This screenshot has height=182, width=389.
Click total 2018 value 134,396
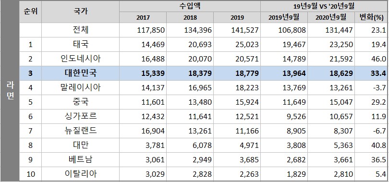pos(198,30)
